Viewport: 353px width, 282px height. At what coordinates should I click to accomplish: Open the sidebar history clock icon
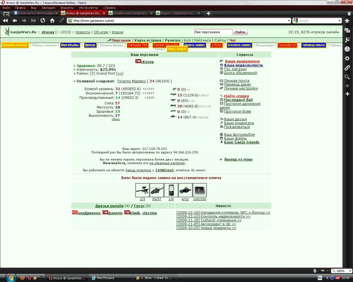click(x=347, y=49)
